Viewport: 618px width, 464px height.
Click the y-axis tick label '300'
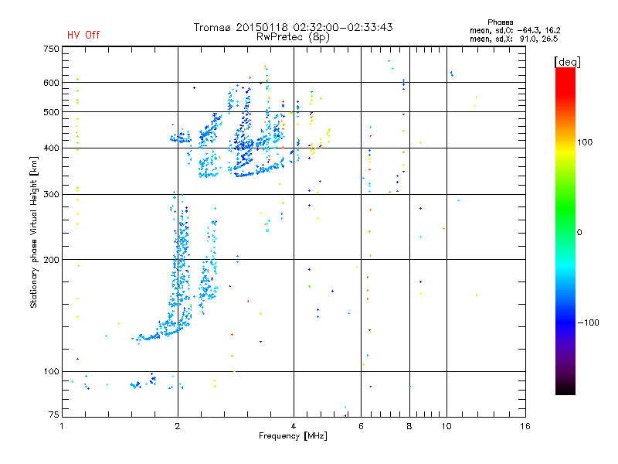[51, 195]
